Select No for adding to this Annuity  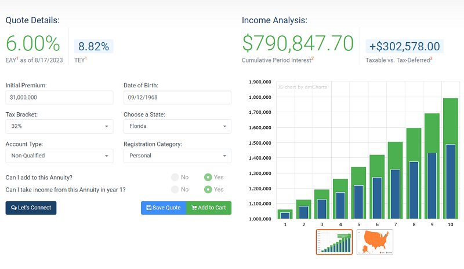[175, 177]
